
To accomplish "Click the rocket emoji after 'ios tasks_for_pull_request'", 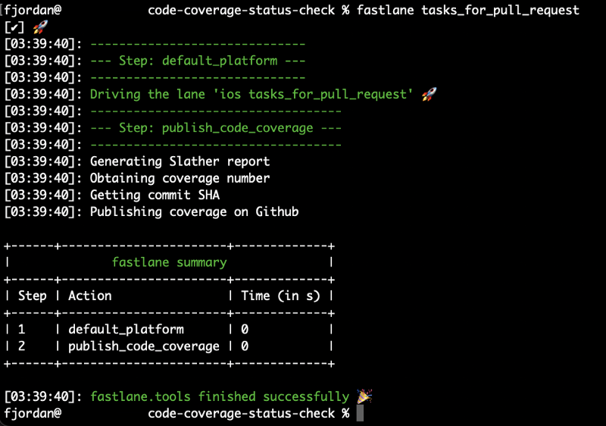I will click(x=429, y=94).
